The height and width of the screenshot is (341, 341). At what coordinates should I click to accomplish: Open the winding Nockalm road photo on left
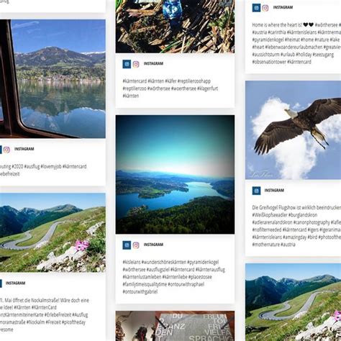point(53,232)
